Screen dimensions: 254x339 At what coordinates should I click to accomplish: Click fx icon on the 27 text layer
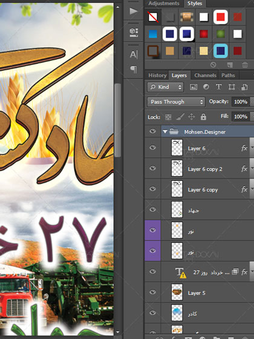[x=244, y=272]
